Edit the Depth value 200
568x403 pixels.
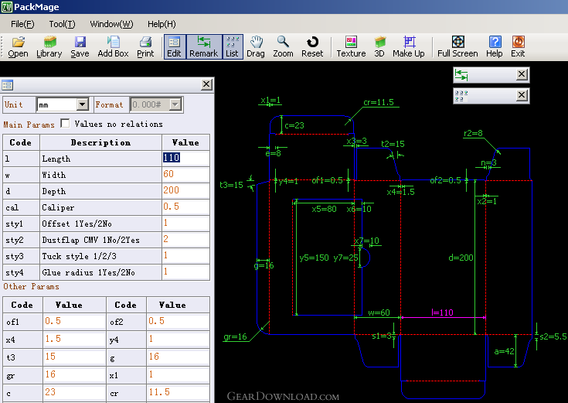185,191
